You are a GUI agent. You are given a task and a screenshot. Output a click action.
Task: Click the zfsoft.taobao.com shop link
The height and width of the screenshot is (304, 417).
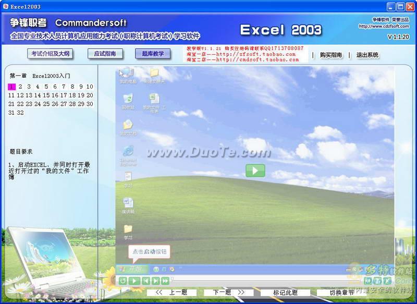point(255,54)
